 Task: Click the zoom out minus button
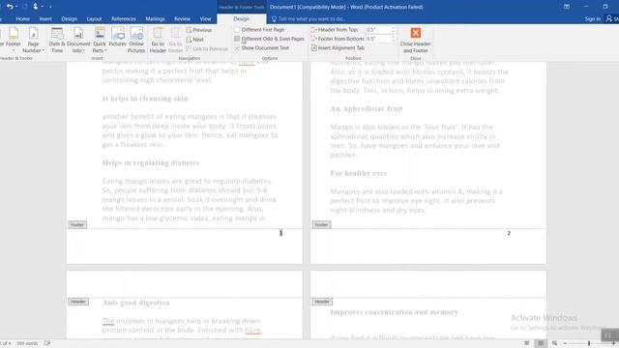(565, 343)
